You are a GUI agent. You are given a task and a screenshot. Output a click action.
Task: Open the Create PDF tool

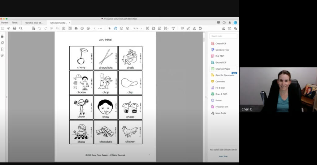(219, 44)
